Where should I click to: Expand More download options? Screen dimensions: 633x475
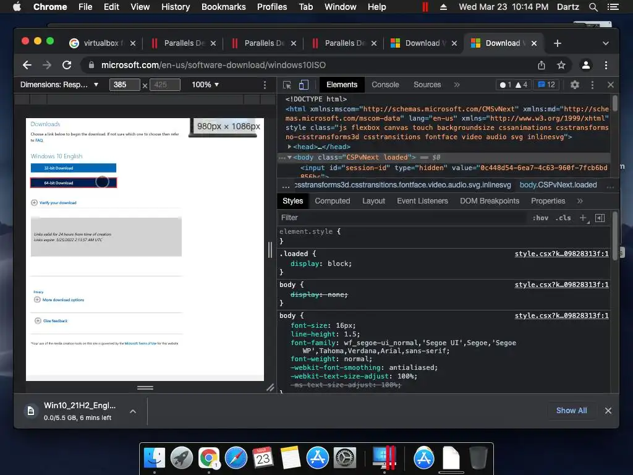pos(59,300)
